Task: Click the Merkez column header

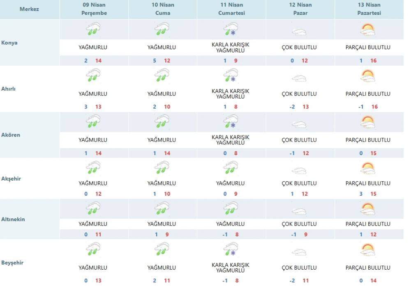Action: 29,9
